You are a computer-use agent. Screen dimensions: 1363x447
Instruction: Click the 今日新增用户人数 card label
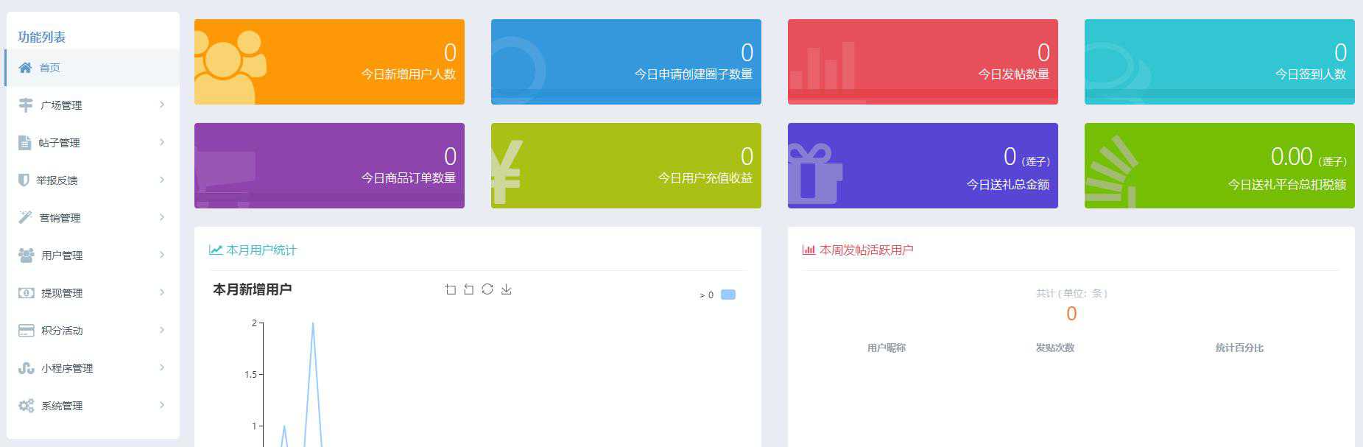click(x=409, y=74)
